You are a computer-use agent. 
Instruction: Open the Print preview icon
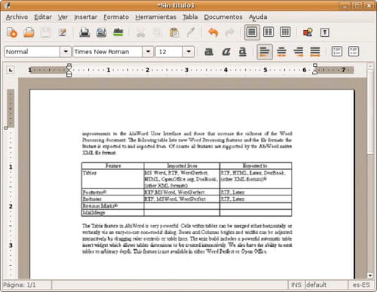[x=101, y=32]
